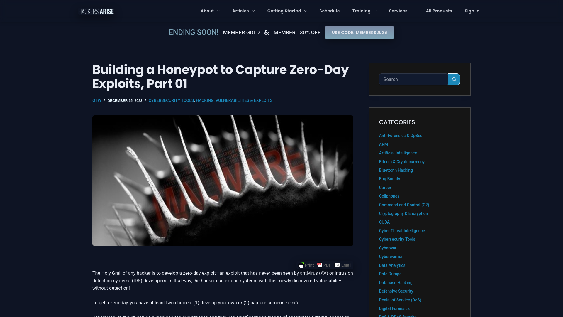Open the Bluetooth Hacking category
Viewport: 563px width, 317px height.
pyautogui.click(x=396, y=170)
